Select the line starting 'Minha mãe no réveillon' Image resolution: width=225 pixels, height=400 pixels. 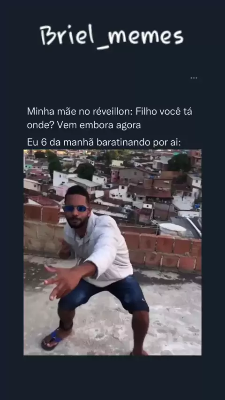tap(110, 111)
